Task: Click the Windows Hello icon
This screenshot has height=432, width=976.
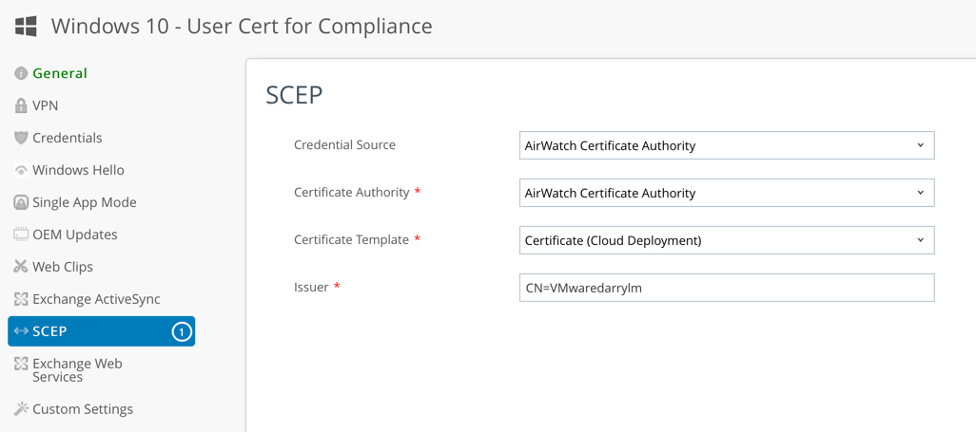Action: point(21,170)
